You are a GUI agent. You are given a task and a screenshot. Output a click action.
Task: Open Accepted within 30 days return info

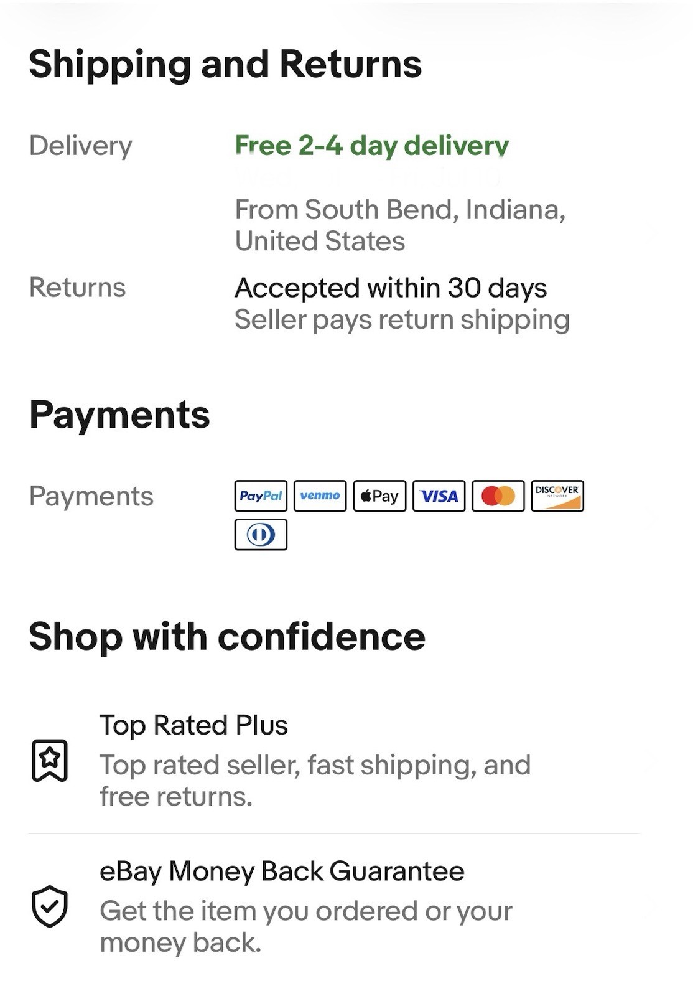(391, 288)
